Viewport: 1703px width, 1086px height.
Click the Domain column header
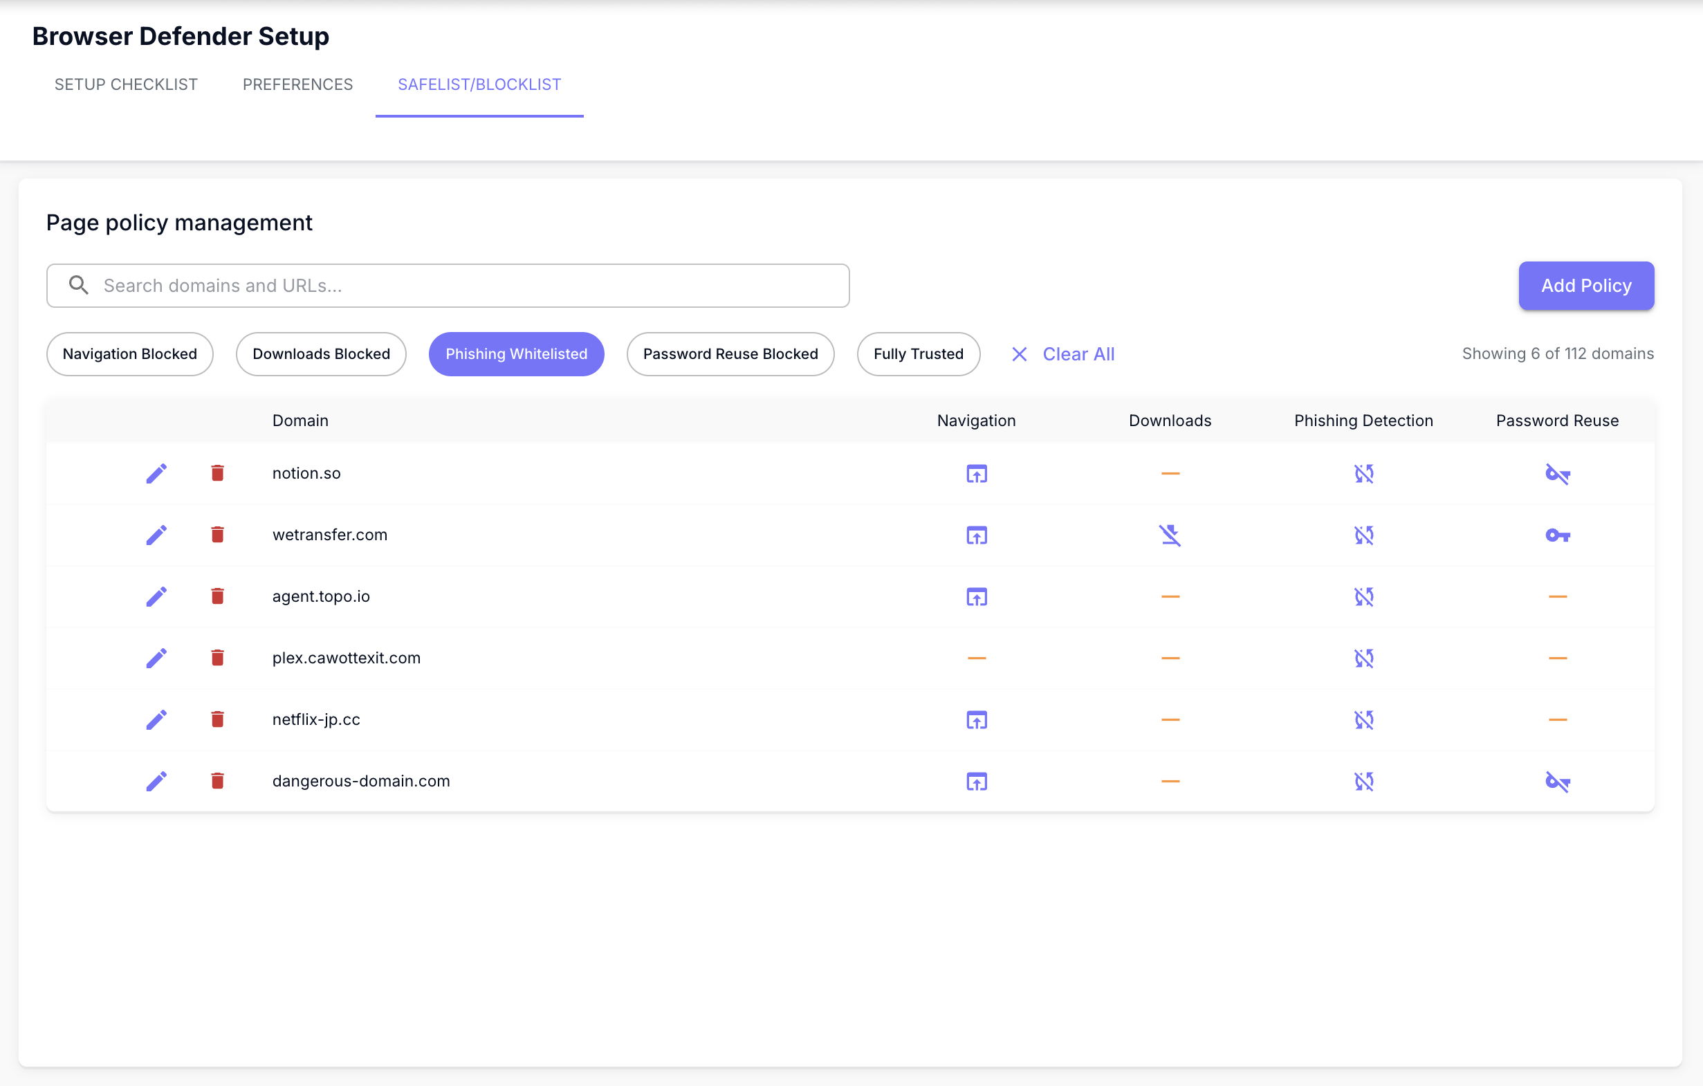300,420
